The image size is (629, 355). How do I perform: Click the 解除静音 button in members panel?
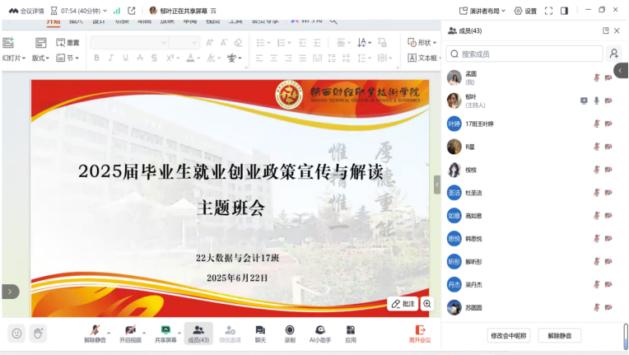pyautogui.click(x=559, y=336)
